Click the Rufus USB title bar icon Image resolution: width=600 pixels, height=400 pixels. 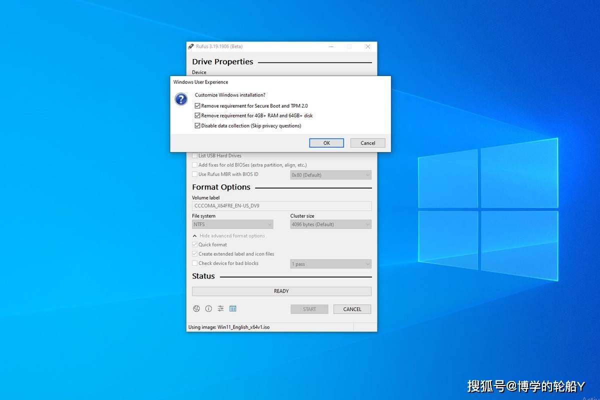point(191,46)
